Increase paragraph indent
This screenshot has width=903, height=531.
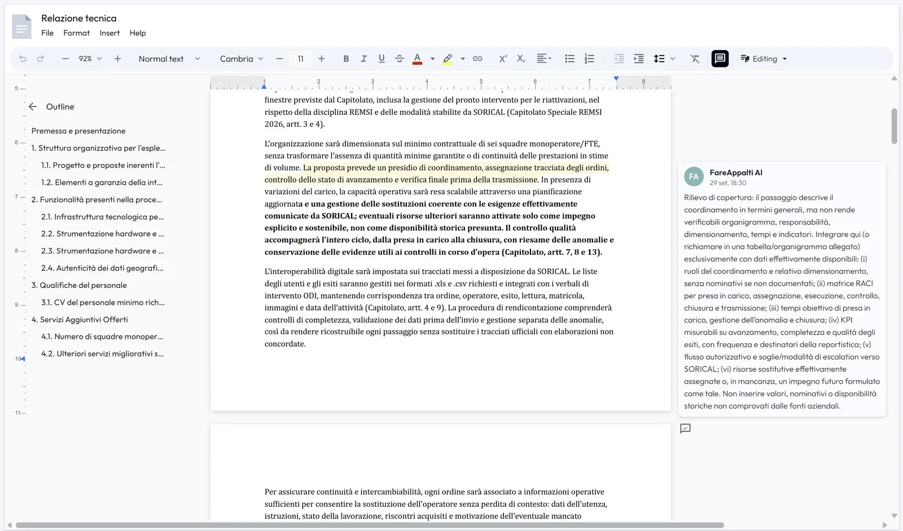point(639,59)
